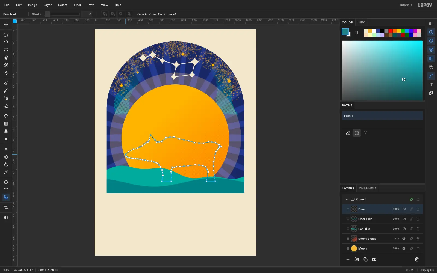Select the Hand tool
This screenshot has height=273, width=437.
pos(6,164)
